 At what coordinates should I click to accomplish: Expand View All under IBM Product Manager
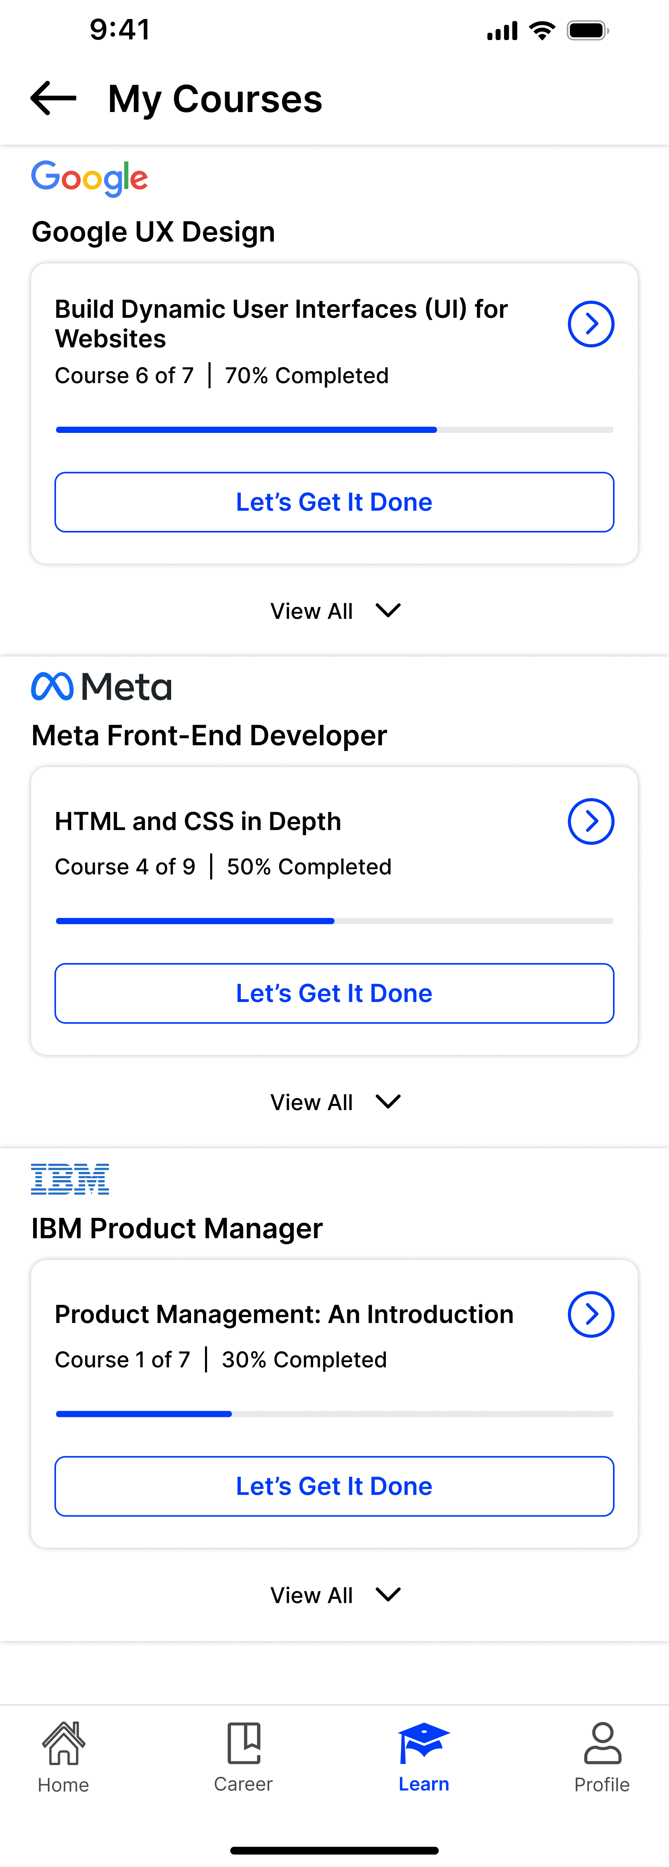tap(335, 1595)
